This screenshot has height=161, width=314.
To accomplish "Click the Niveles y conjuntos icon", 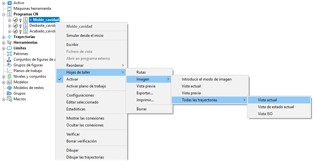I will coord(9,76).
